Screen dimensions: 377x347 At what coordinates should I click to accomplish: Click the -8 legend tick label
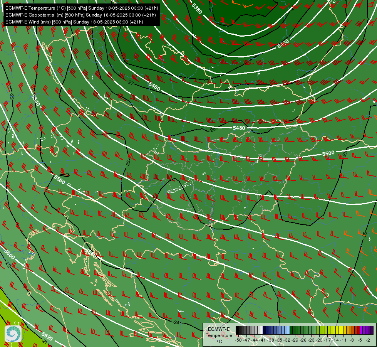coord(352,340)
